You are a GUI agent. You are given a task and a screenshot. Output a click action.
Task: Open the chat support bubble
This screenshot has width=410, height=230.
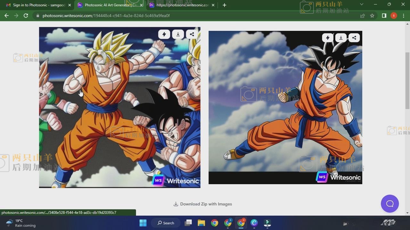[x=389, y=204]
